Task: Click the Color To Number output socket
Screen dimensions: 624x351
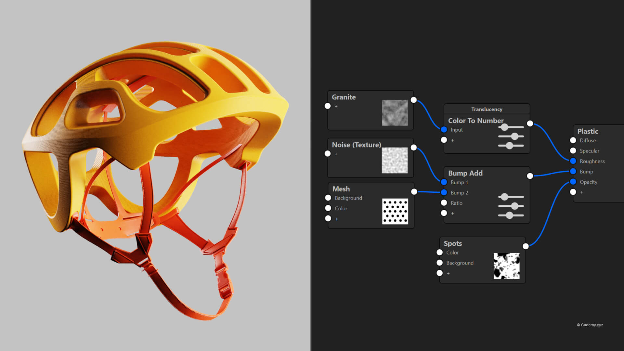Action: (x=530, y=123)
